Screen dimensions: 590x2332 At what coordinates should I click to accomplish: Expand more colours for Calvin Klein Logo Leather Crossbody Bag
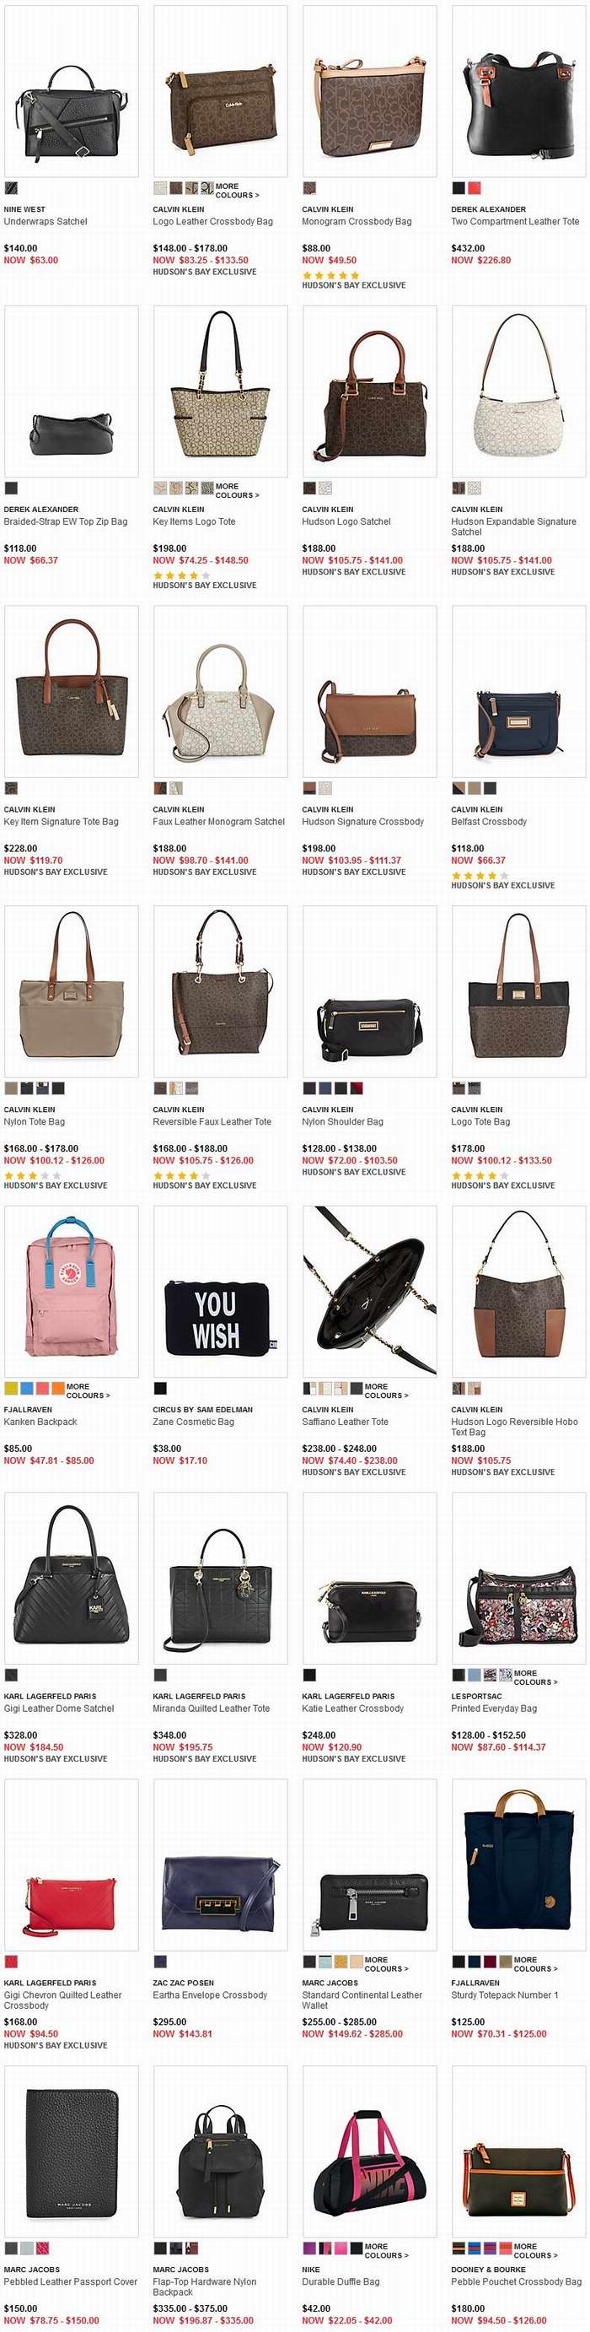pos(237,190)
